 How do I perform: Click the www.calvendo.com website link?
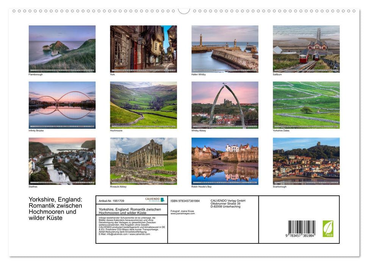139,234
